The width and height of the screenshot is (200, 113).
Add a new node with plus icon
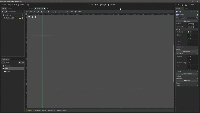pyautogui.click(x=3, y=12)
